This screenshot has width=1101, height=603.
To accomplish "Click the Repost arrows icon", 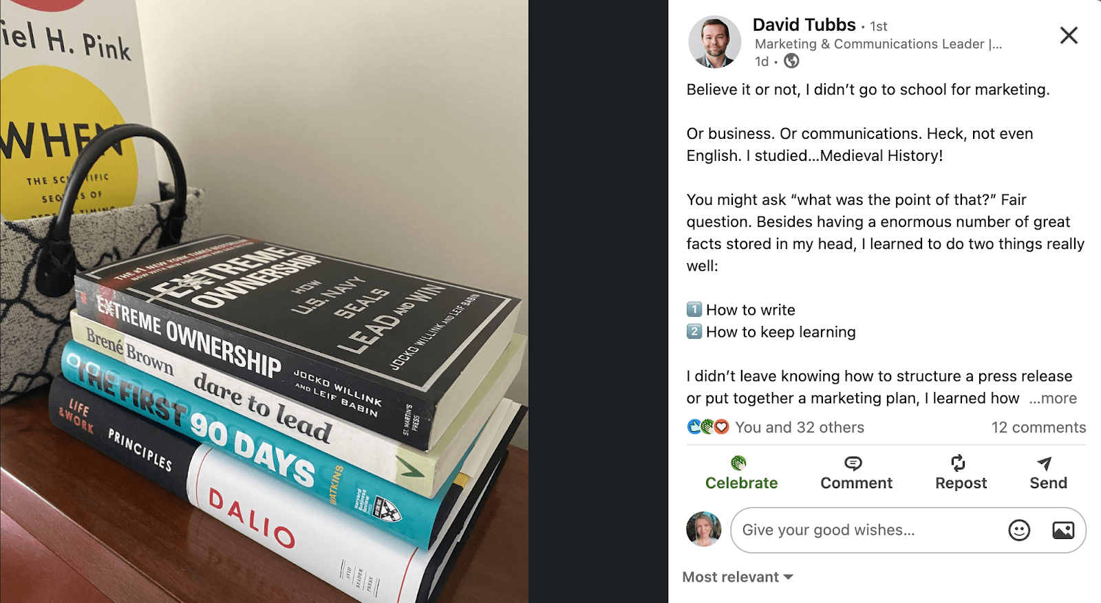I will point(958,463).
